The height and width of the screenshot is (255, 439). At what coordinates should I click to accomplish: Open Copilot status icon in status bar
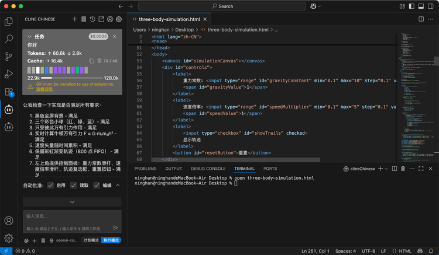[x=420, y=251]
